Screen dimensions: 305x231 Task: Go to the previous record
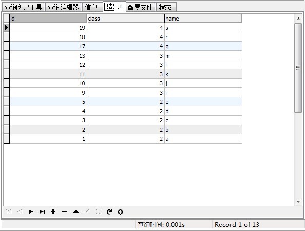pyautogui.click(x=20, y=211)
